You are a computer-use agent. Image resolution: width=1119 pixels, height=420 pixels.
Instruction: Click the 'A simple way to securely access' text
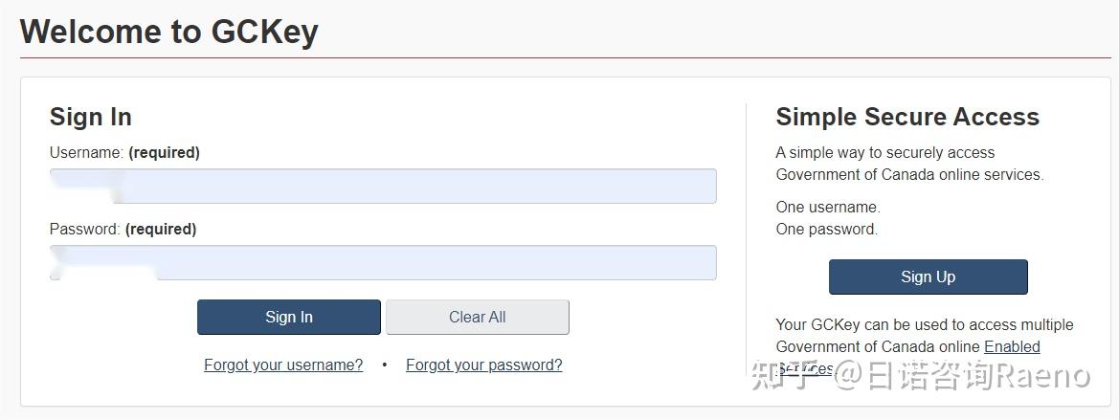tap(884, 152)
